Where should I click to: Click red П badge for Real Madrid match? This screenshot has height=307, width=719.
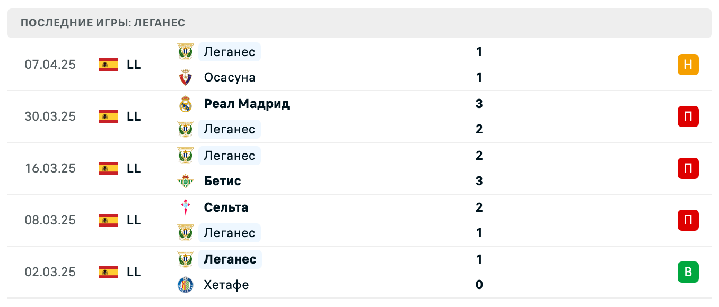(x=688, y=116)
